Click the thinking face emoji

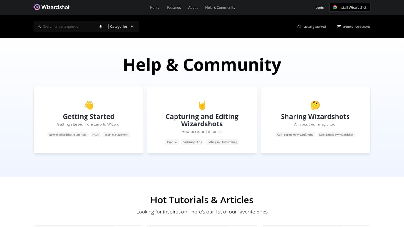(315, 105)
